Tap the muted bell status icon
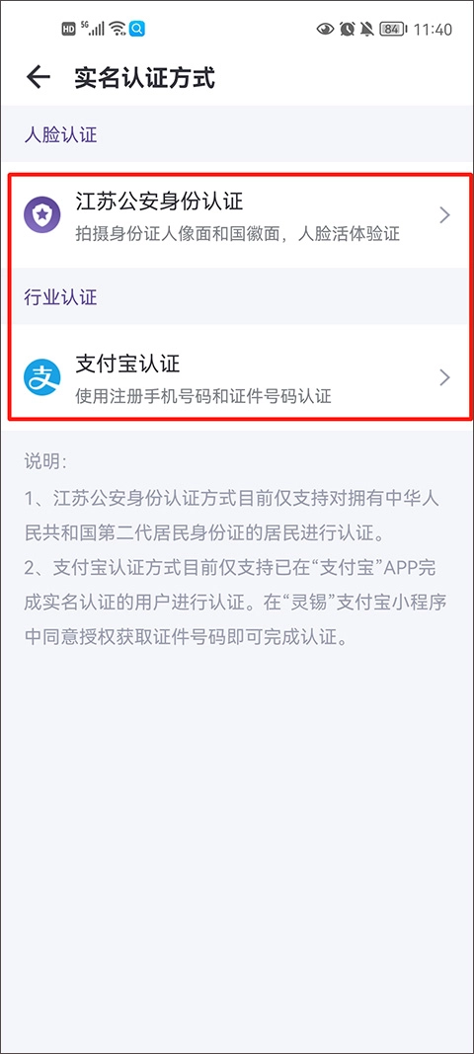474x1054 pixels. (367, 29)
